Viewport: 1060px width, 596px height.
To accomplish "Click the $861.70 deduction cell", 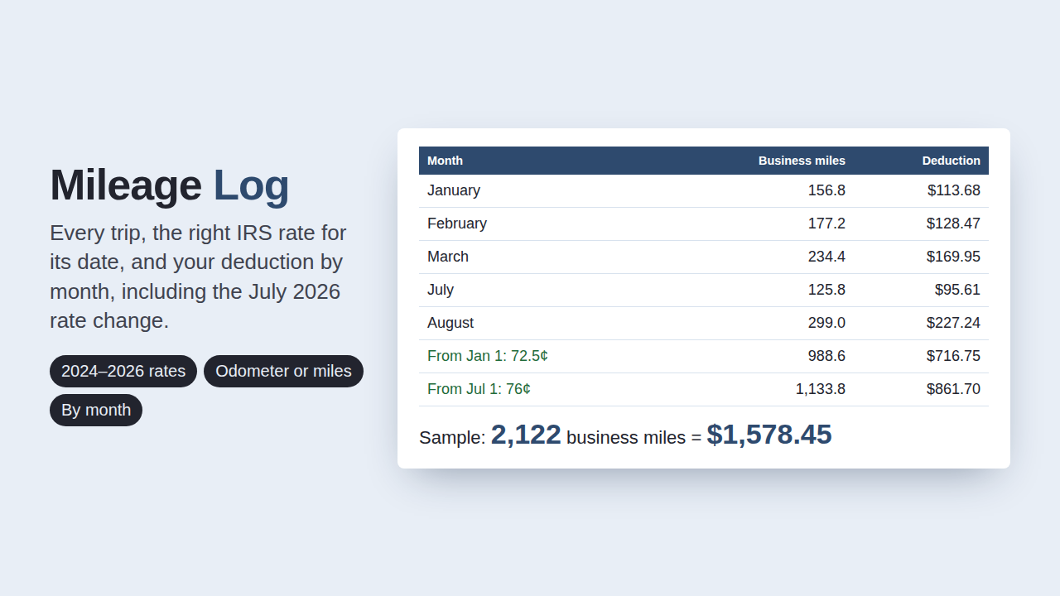I will click(x=954, y=389).
